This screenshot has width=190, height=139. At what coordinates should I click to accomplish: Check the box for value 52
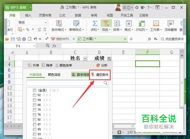35,95
